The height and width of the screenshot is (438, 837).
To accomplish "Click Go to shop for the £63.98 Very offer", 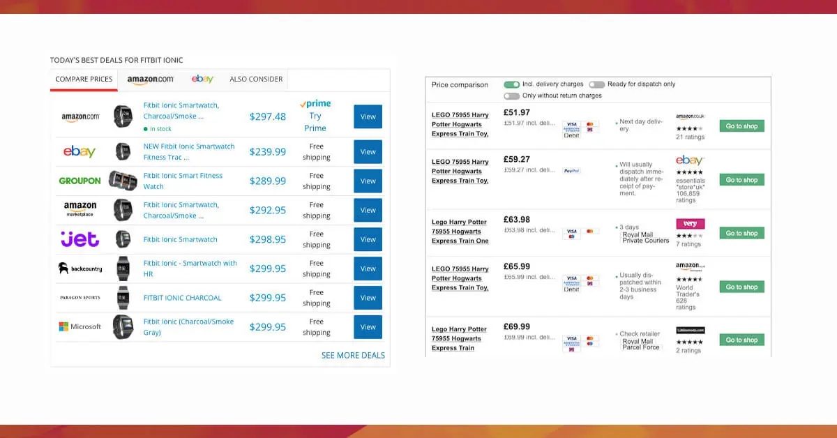I will 741,234.
